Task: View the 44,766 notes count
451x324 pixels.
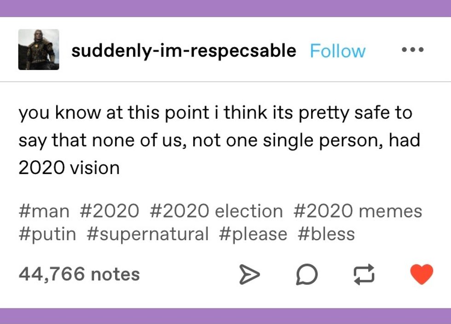Action: [x=79, y=274]
